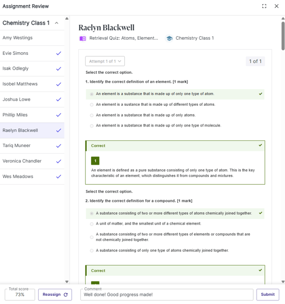Click the student list scroll down arrow

pyautogui.click(x=67, y=282)
